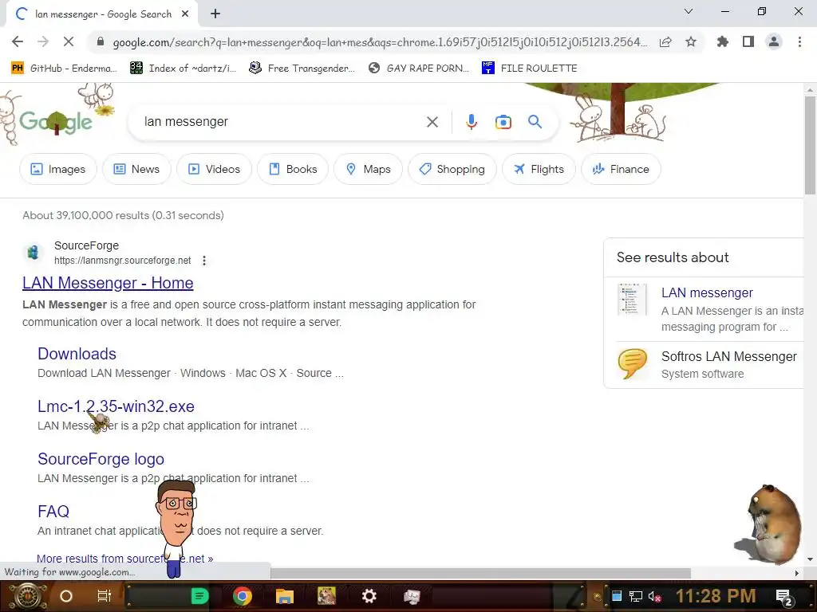
Task: Go back using browser back arrow
Action: 18,41
